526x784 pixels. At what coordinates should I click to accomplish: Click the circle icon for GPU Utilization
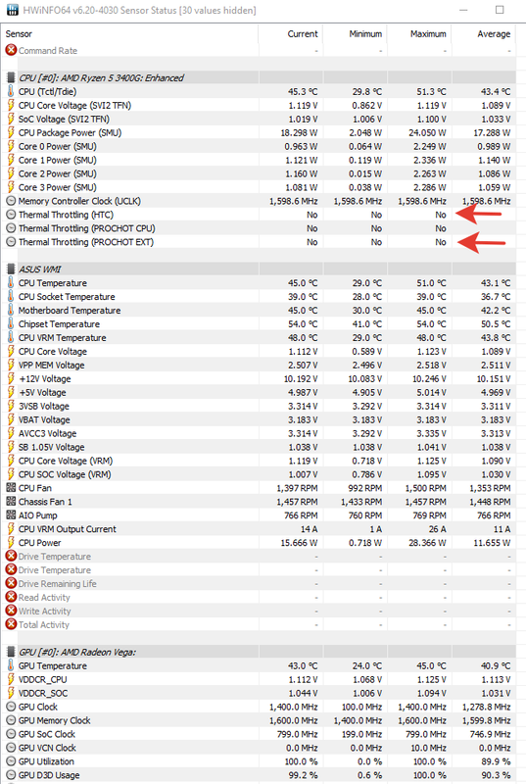point(11,761)
